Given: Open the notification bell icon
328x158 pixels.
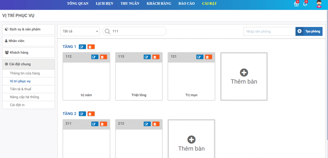Looking at the screenshot, I should coord(305,4).
